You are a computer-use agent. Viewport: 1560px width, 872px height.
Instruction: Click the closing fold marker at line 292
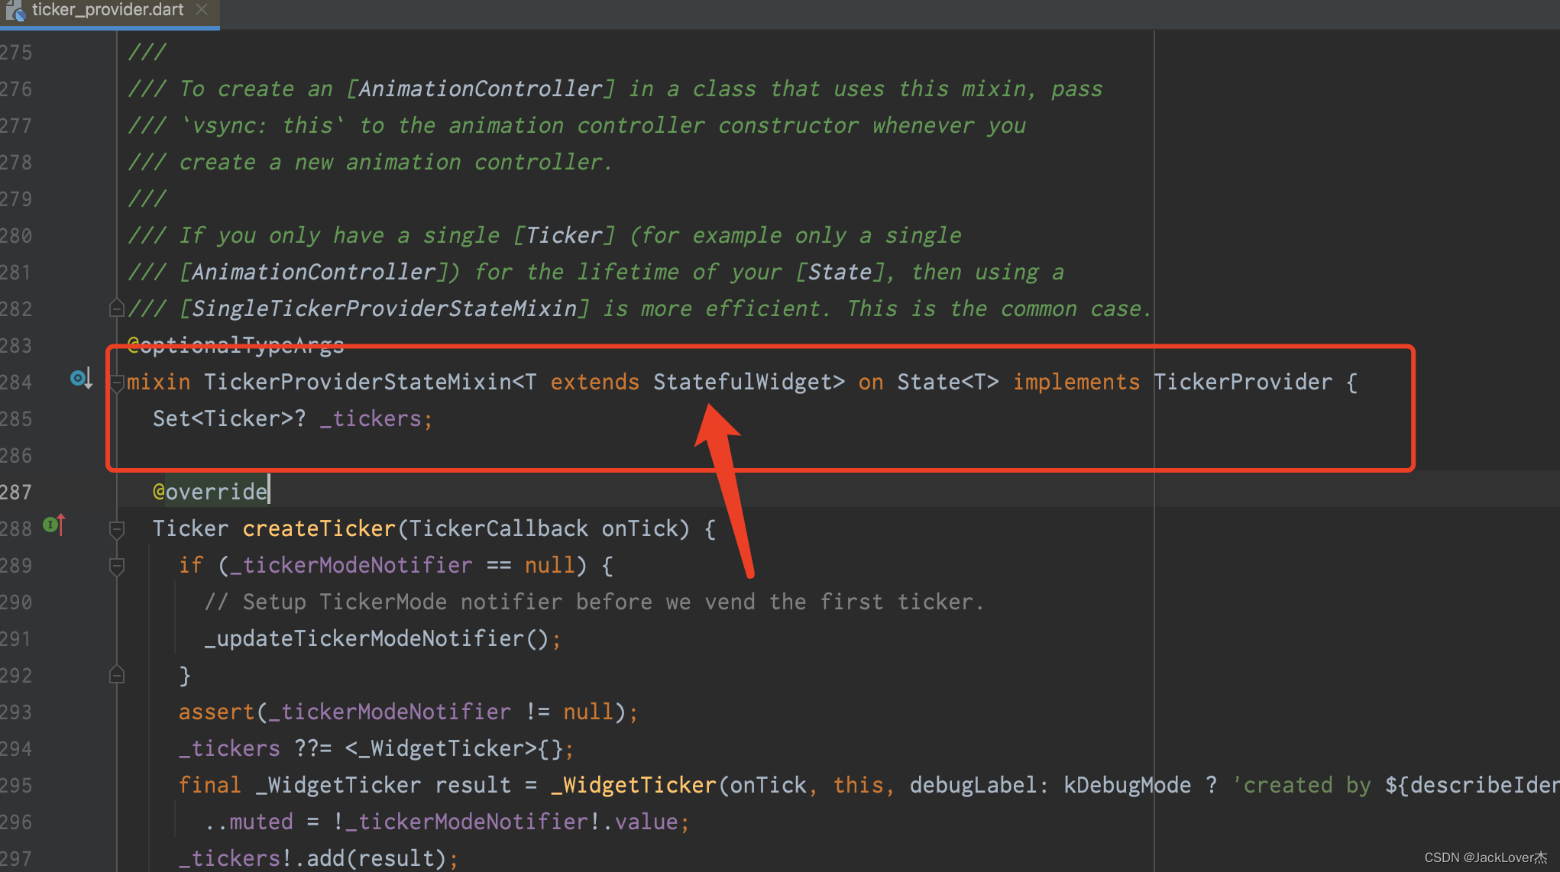[x=117, y=675]
